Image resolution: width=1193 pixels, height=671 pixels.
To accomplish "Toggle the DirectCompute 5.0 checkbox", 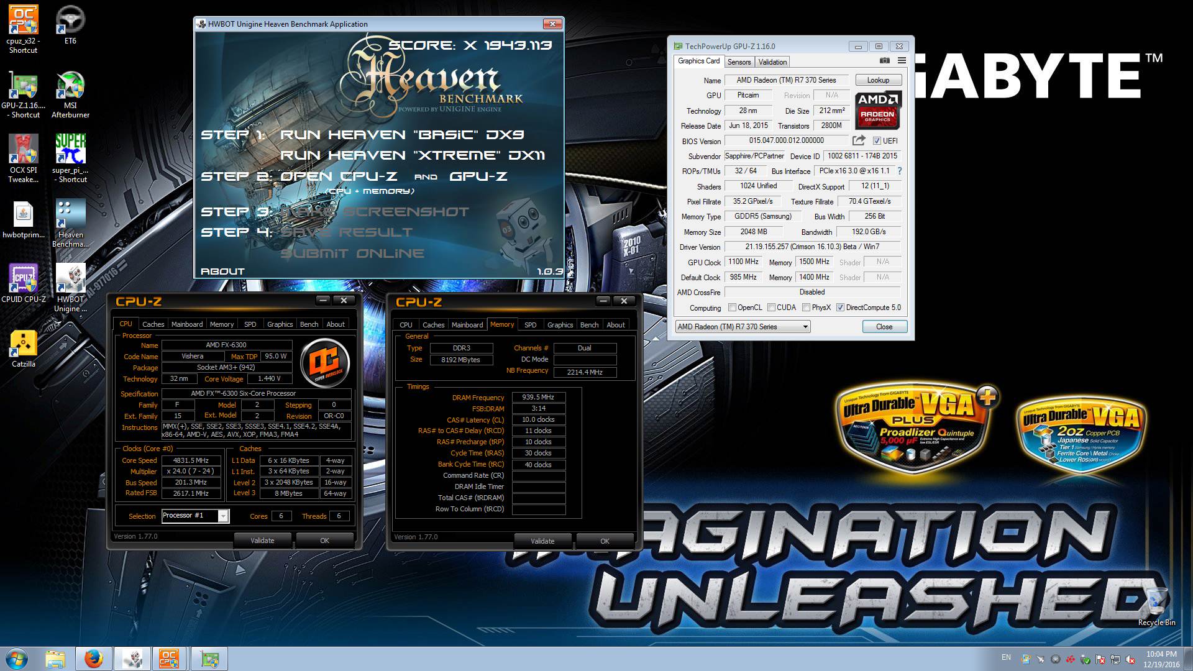I will (x=840, y=308).
